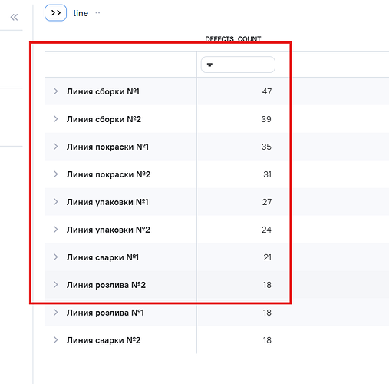Expand row Линия розлива №1
Screen dimensions: 389x384
pyautogui.click(x=55, y=313)
